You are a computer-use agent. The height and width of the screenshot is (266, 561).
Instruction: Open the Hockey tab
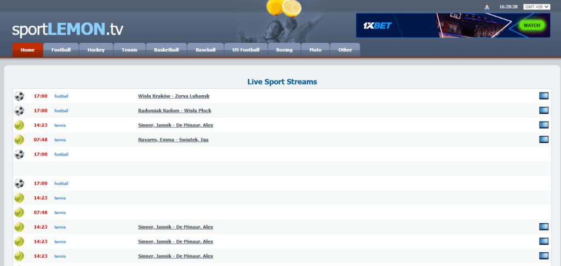pos(96,50)
